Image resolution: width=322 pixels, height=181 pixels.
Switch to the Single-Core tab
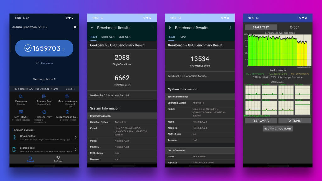coord(108,37)
